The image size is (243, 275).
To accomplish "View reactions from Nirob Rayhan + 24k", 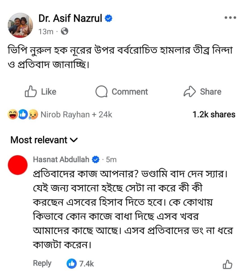I will coord(76,115).
